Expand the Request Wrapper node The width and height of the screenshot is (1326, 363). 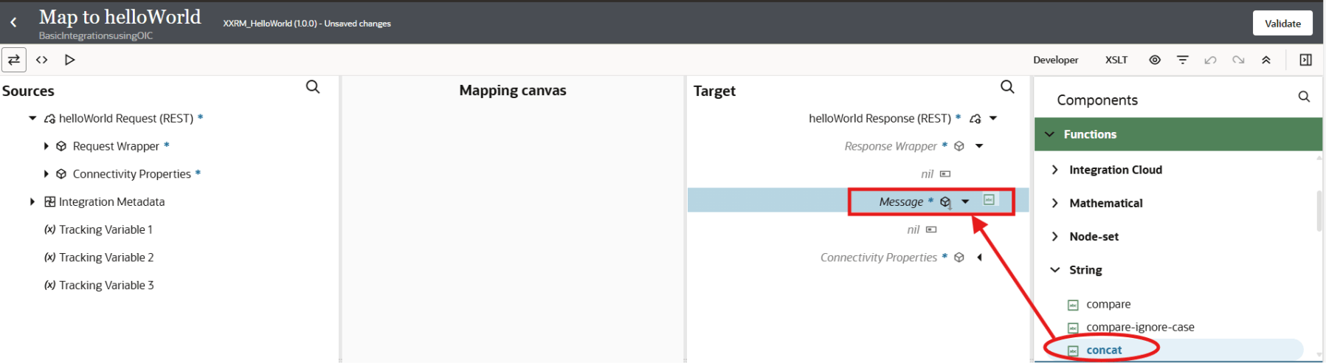click(46, 146)
